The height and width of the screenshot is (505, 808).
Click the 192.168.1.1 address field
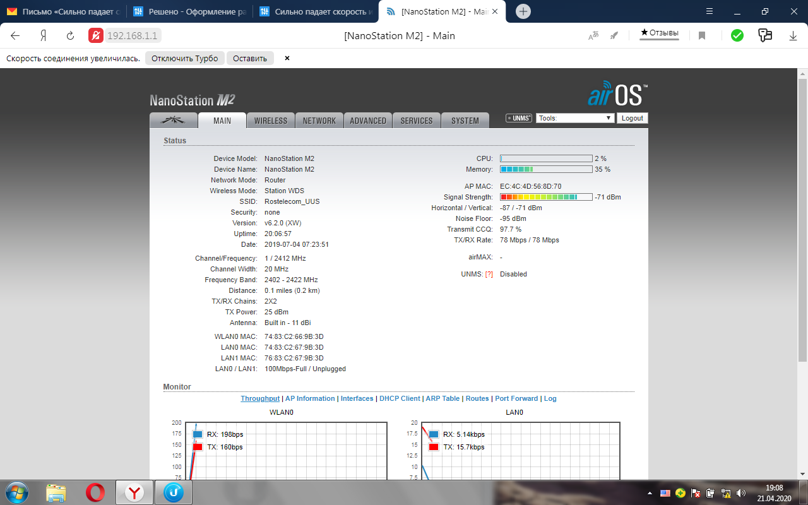coord(133,35)
